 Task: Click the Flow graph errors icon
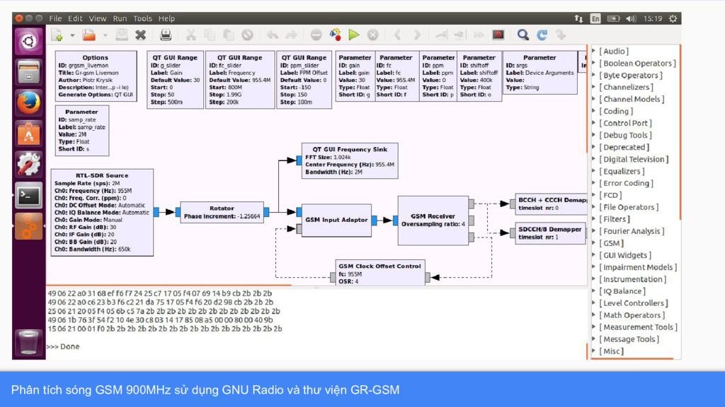pyautogui.click(x=316, y=35)
